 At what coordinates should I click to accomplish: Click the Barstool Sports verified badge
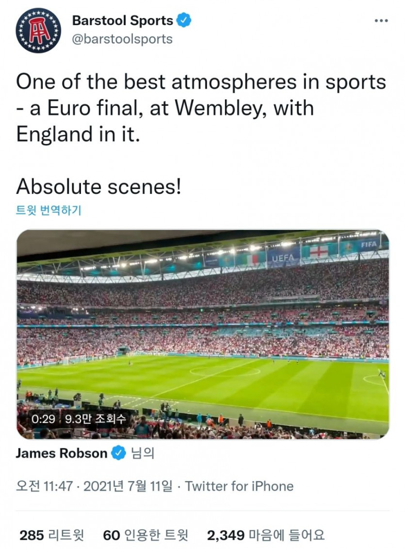pyautogui.click(x=184, y=20)
